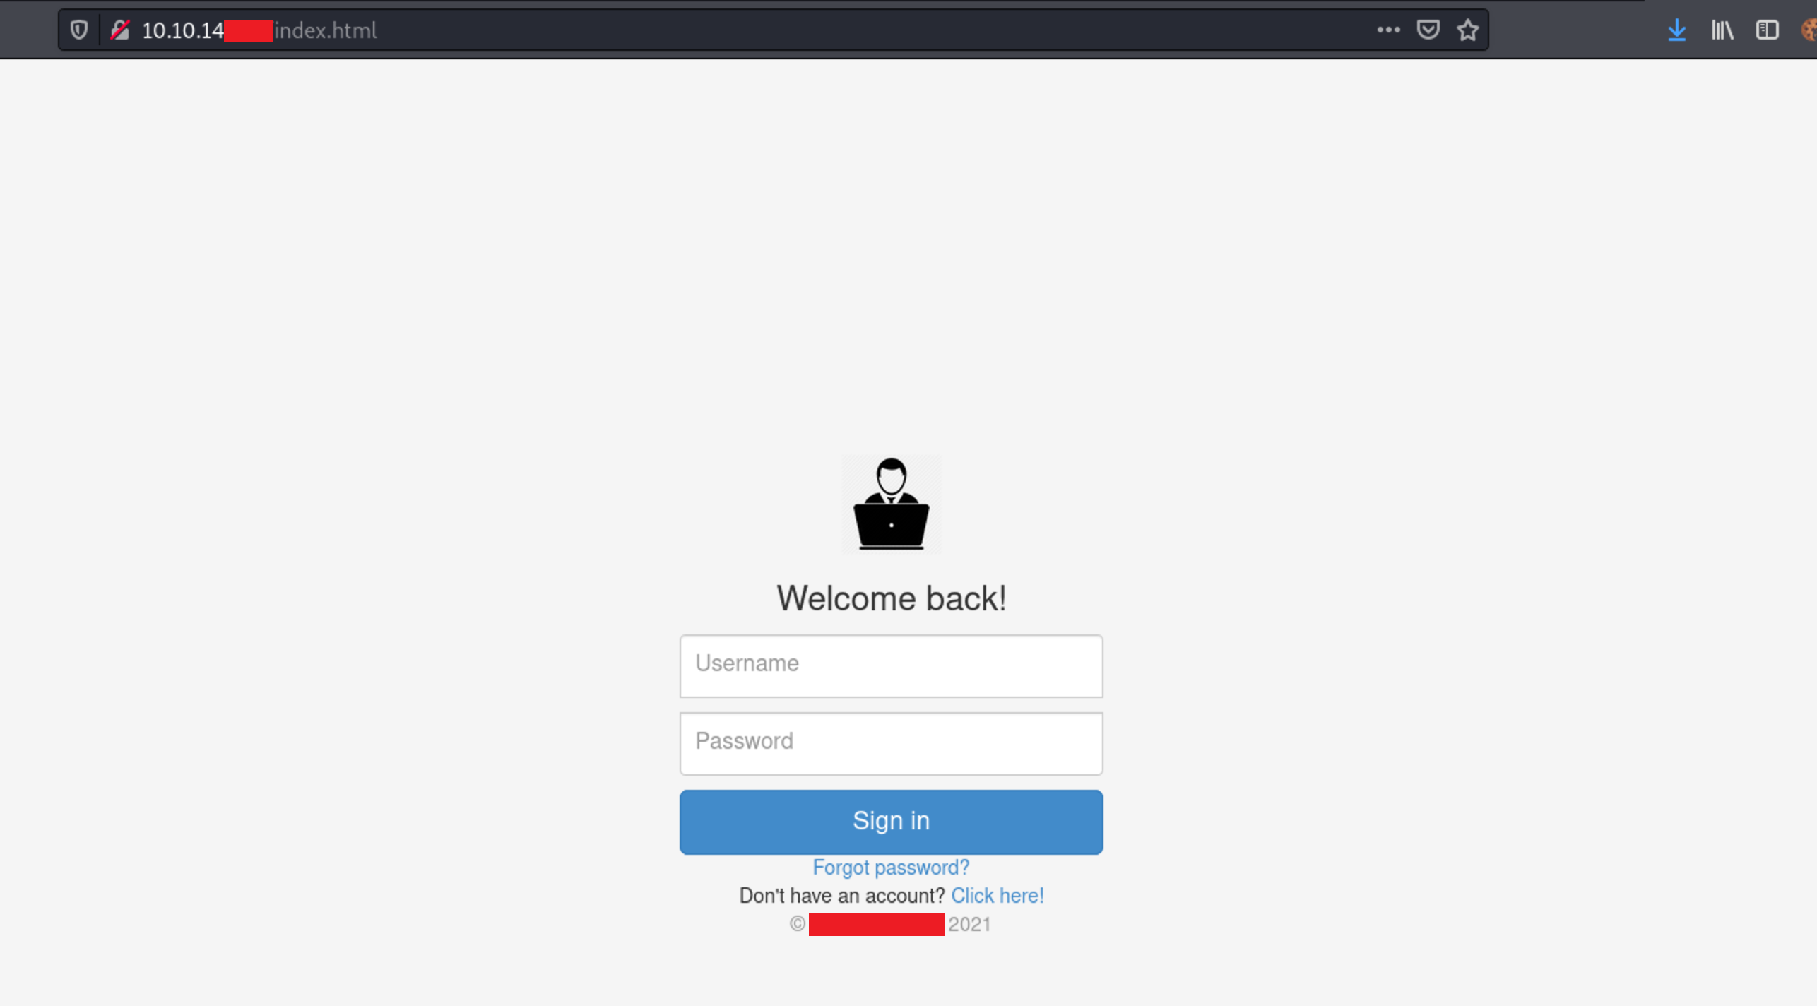Toggle the sidebar view icon
Screen dimensions: 1817x1006
click(x=1766, y=30)
